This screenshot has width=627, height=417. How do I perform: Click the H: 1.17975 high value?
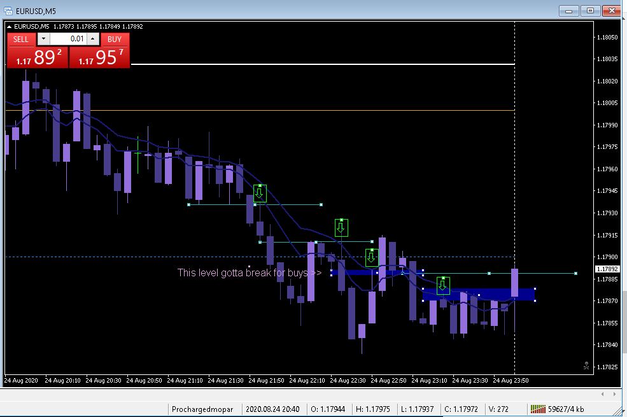tap(372, 409)
